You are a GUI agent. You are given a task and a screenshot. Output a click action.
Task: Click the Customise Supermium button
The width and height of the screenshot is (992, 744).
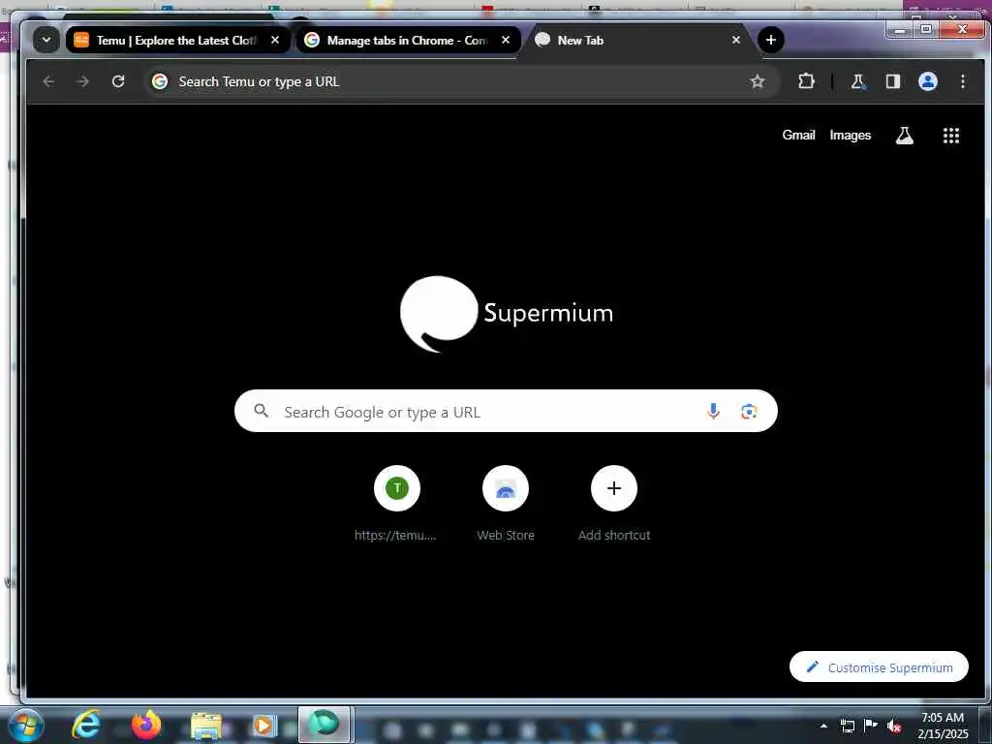click(879, 666)
